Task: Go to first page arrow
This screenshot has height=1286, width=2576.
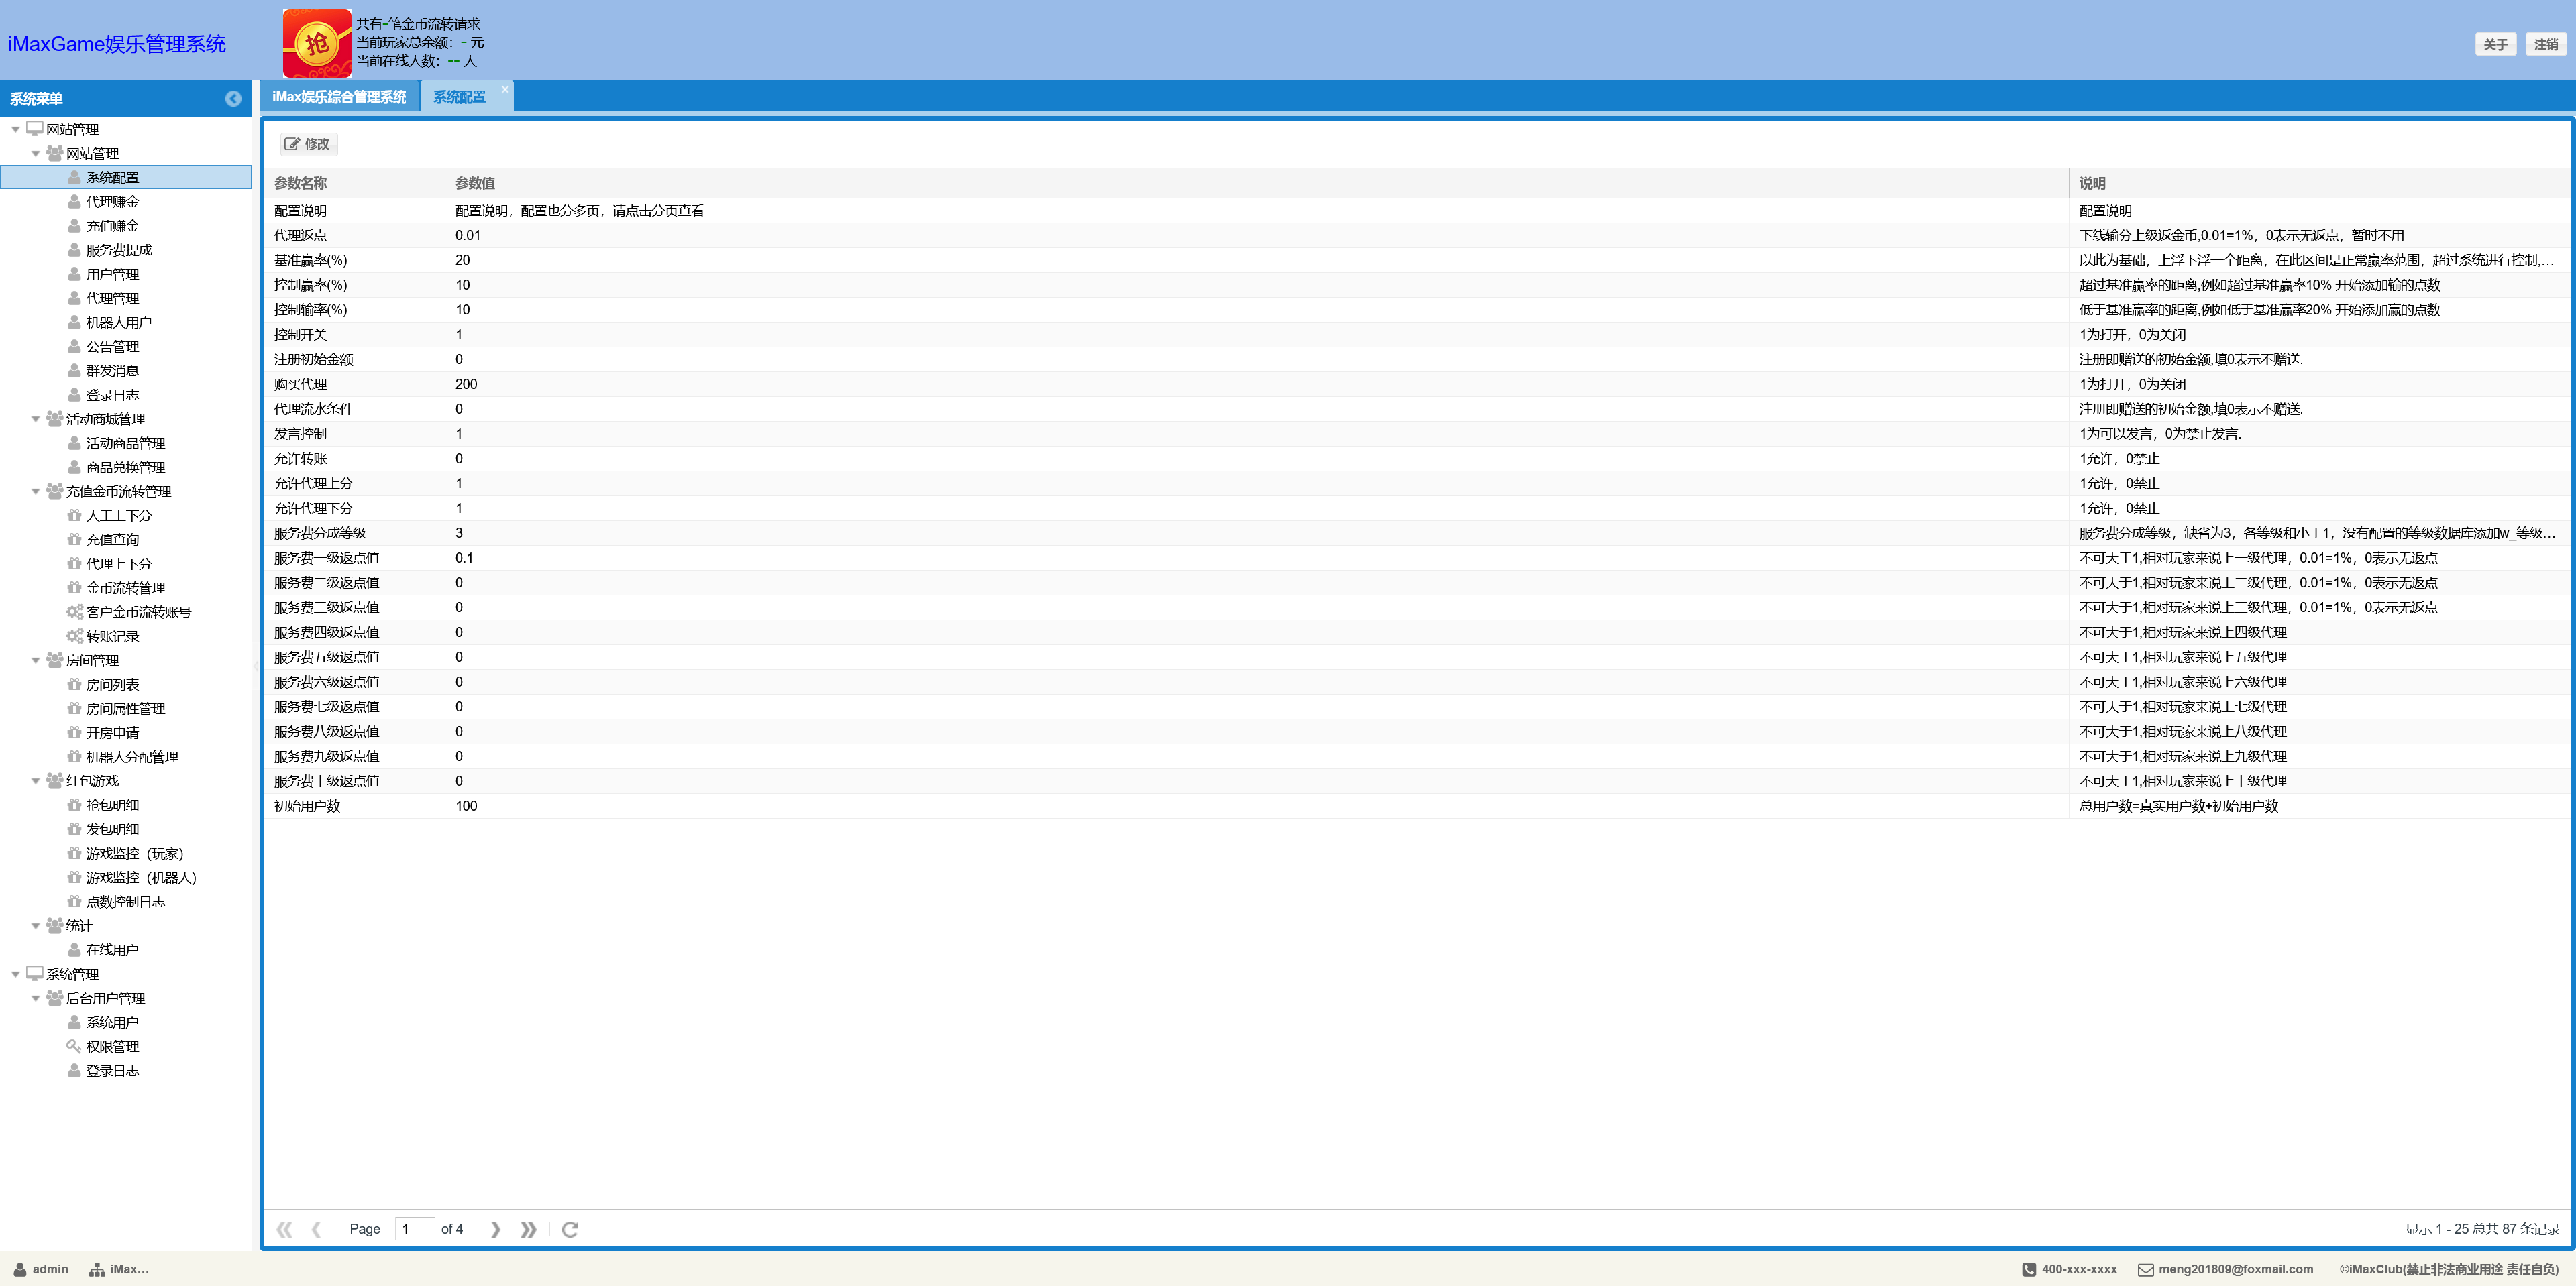Action: 284,1229
